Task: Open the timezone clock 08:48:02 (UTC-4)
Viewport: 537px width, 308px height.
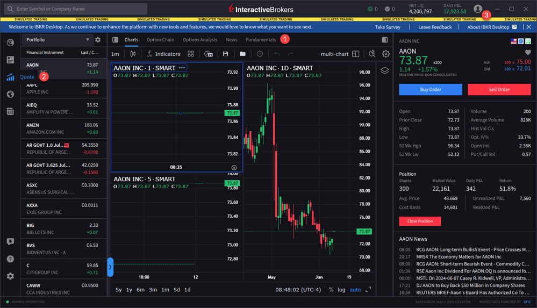Action: coord(298,290)
